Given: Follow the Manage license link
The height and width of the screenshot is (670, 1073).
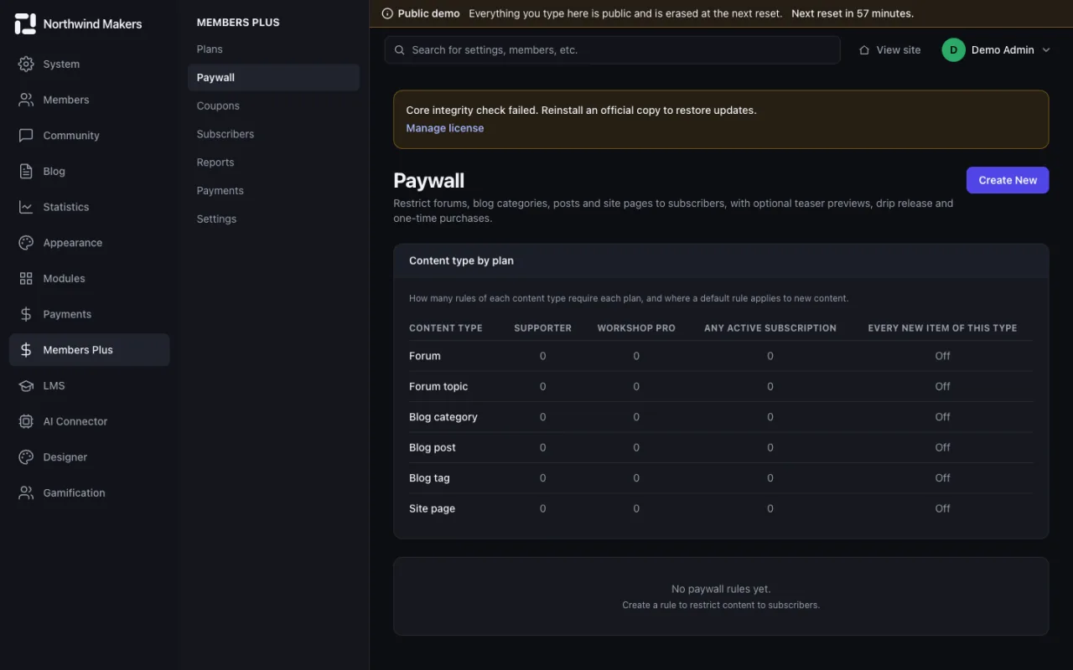Looking at the screenshot, I should click(x=444, y=128).
